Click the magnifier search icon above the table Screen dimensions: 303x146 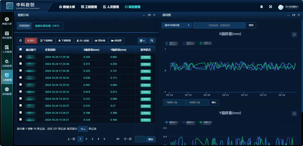pyautogui.click(x=152, y=40)
